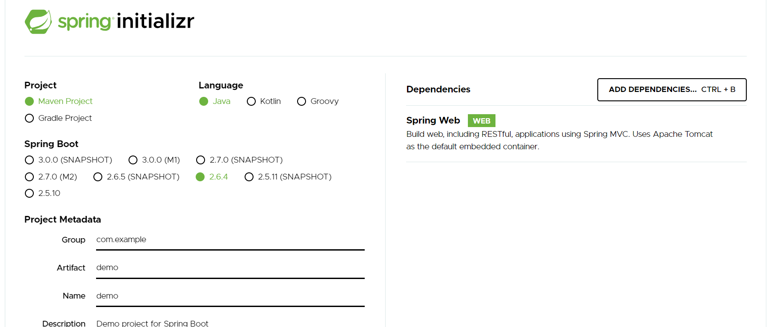Viewport: 769px width, 327px height.
Task: Choose Kotlin as the language
Action: click(x=251, y=101)
